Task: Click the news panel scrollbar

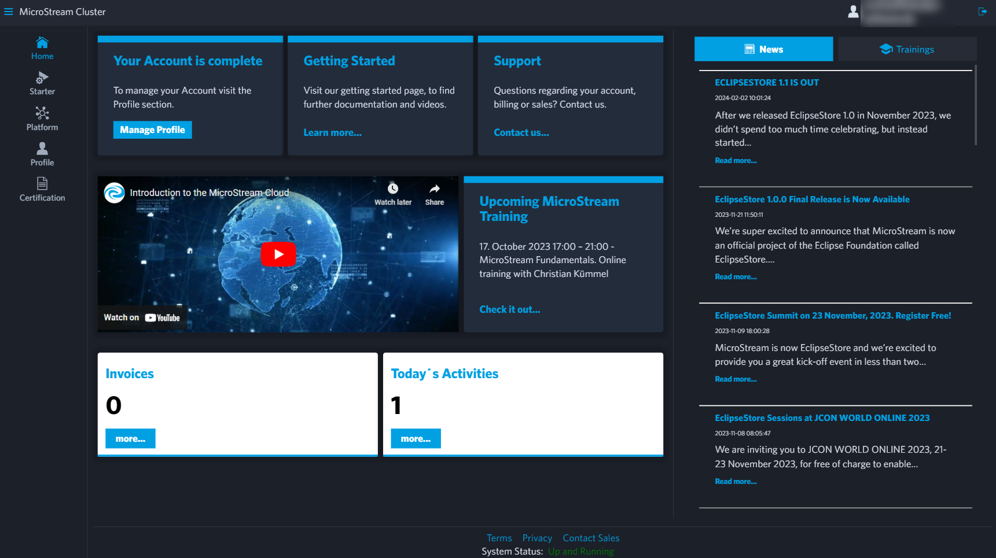Action: coord(975,105)
